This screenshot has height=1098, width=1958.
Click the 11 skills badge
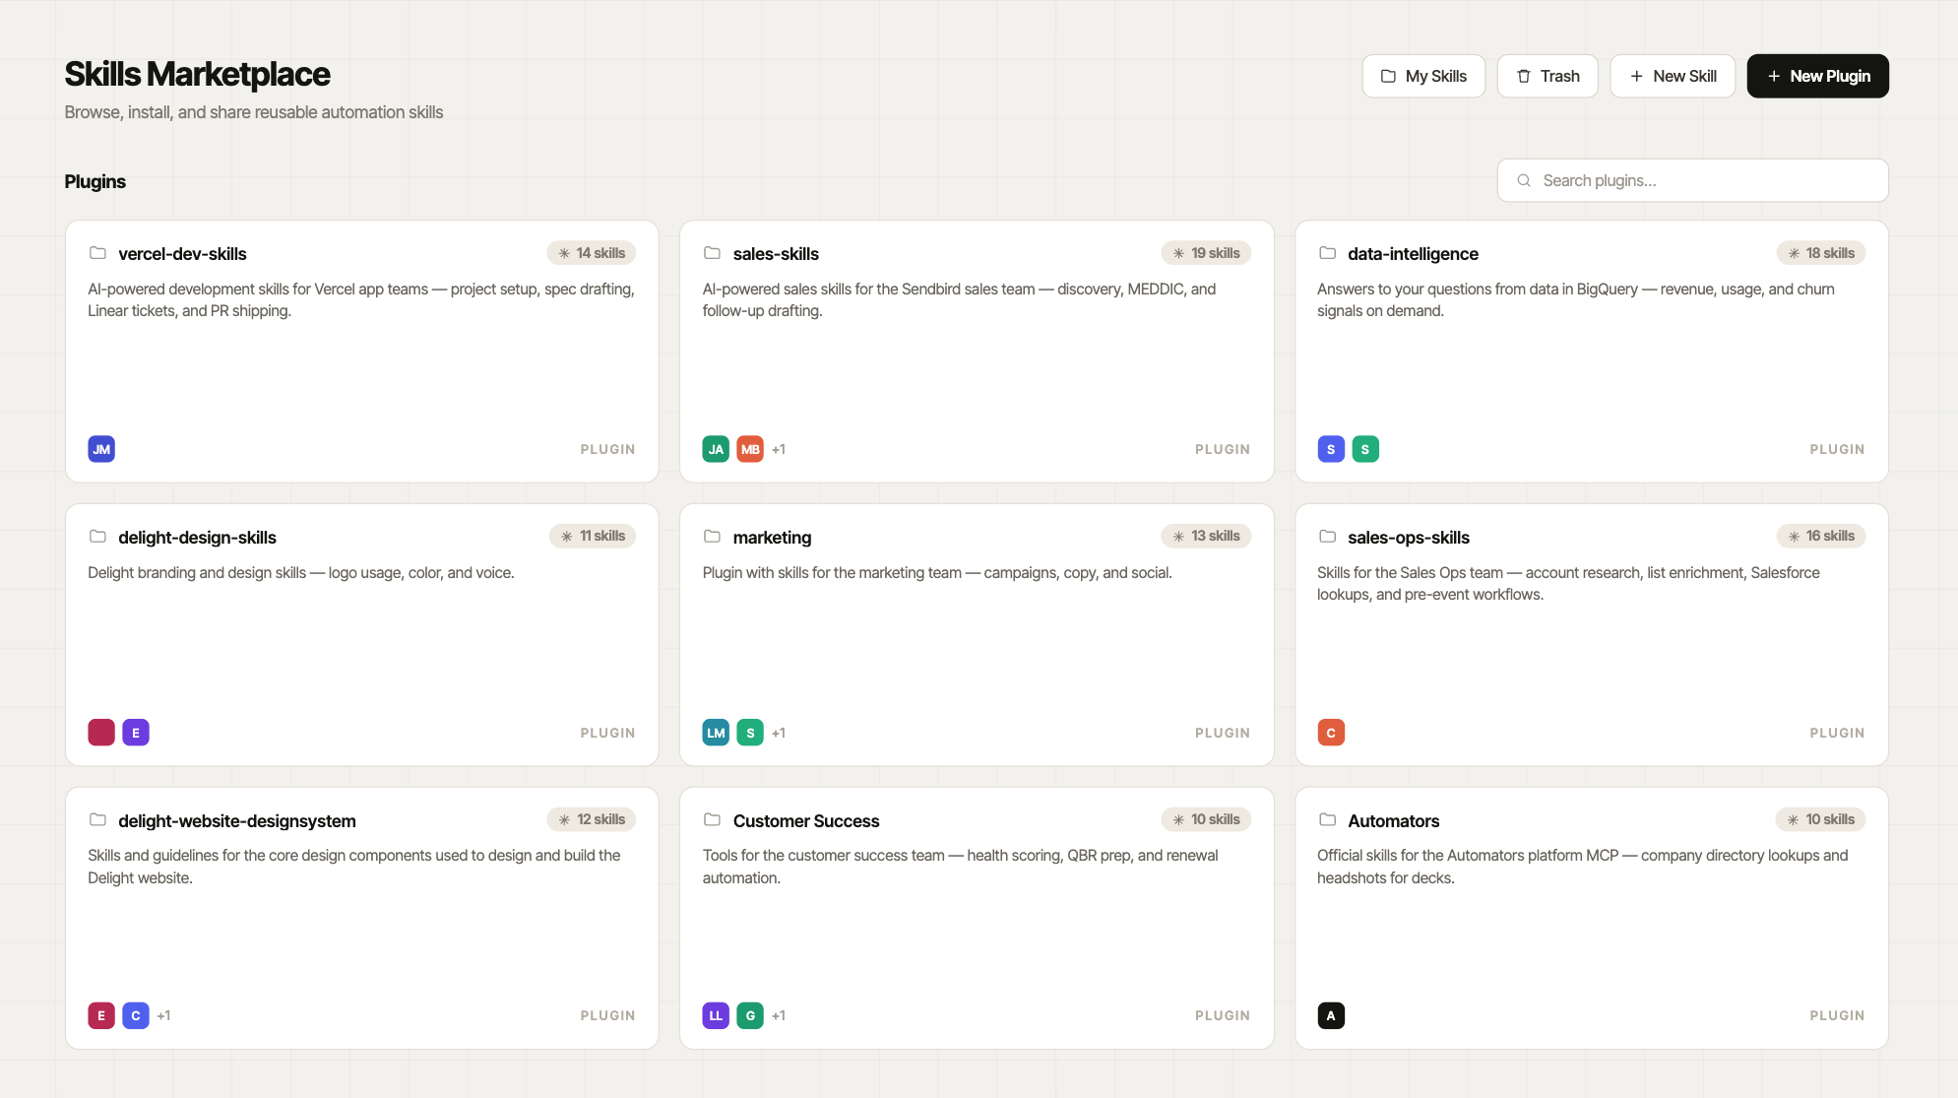coord(593,536)
